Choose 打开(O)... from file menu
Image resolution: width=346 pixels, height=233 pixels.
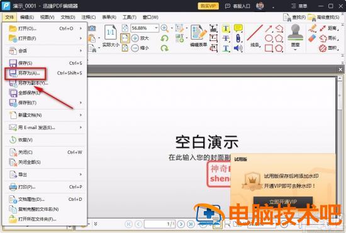click(x=44, y=28)
